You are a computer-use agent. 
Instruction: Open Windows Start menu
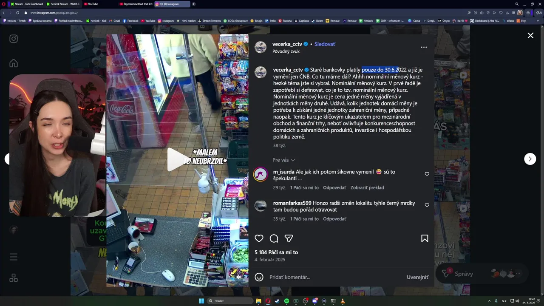click(201, 301)
